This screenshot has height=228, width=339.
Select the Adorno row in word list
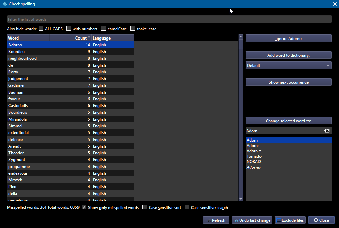[71, 45]
